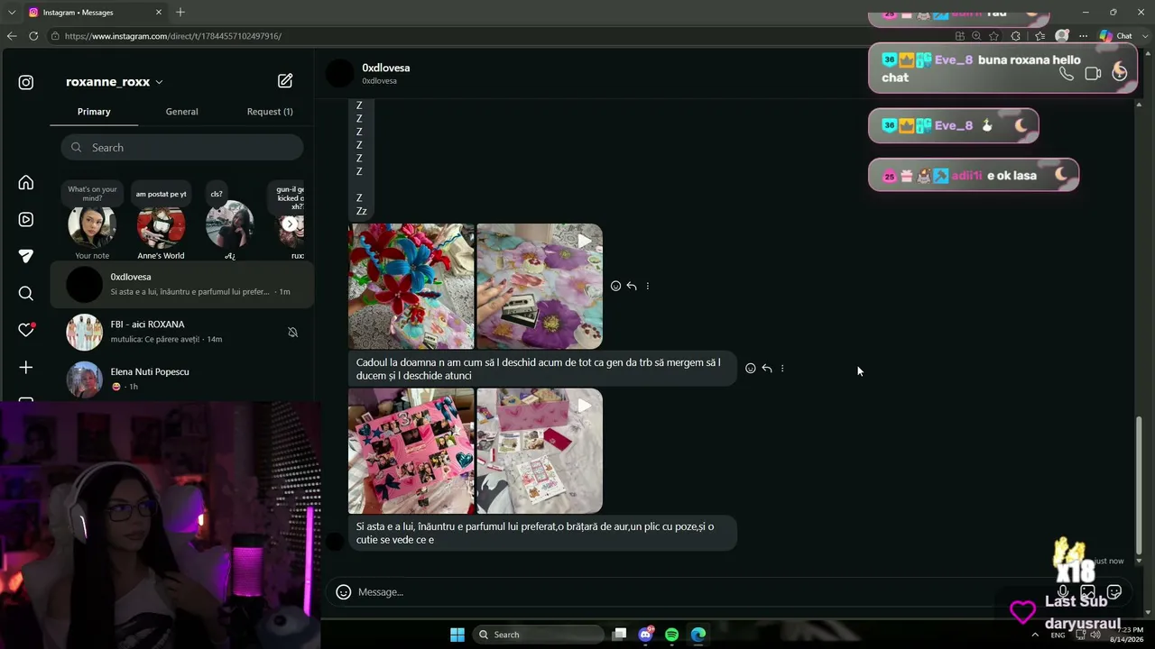The width and height of the screenshot is (1155, 649).
Task: Start a video call with 0xdlovesa
Action: (1093, 74)
